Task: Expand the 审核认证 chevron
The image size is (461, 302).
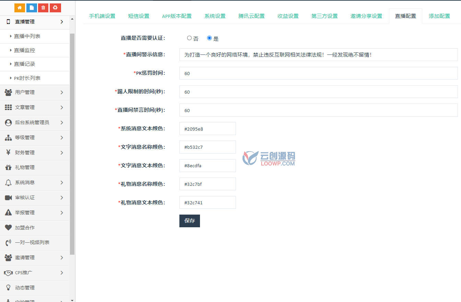Action: [x=62, y=197]
